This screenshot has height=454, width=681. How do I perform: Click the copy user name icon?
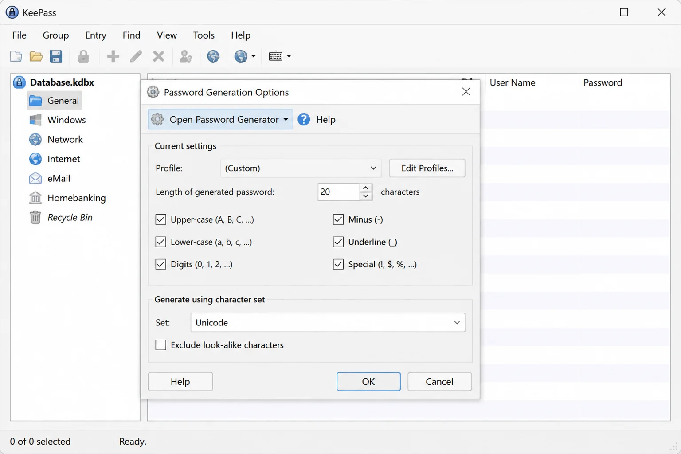[186, 56]
